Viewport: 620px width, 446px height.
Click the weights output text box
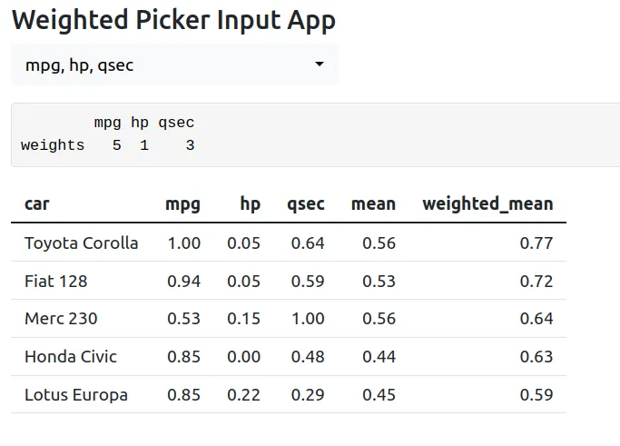314,134
